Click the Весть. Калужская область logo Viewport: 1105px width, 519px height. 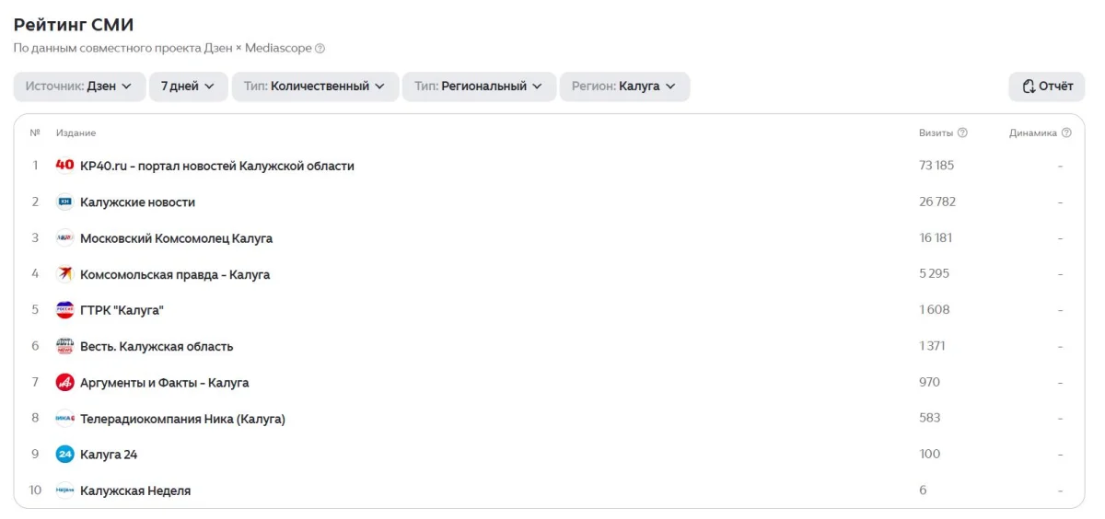coord(64,346)
